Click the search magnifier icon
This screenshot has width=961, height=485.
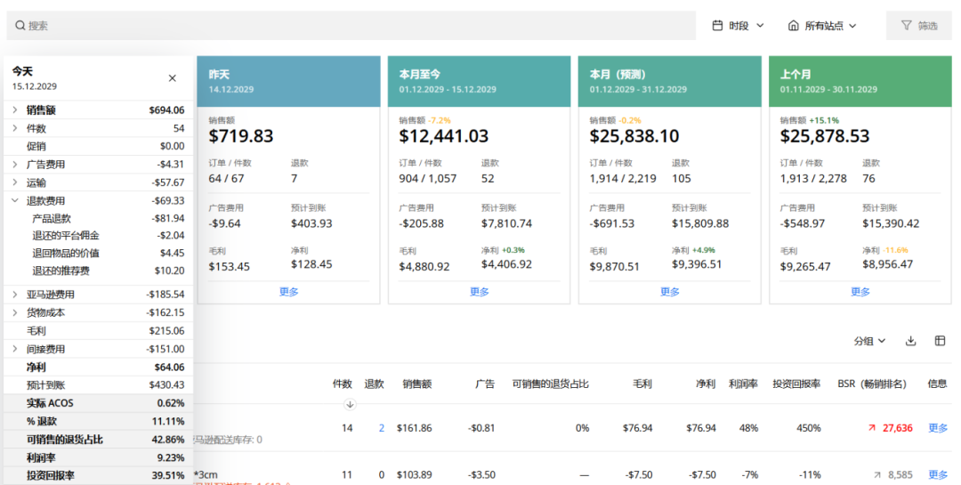20,26
